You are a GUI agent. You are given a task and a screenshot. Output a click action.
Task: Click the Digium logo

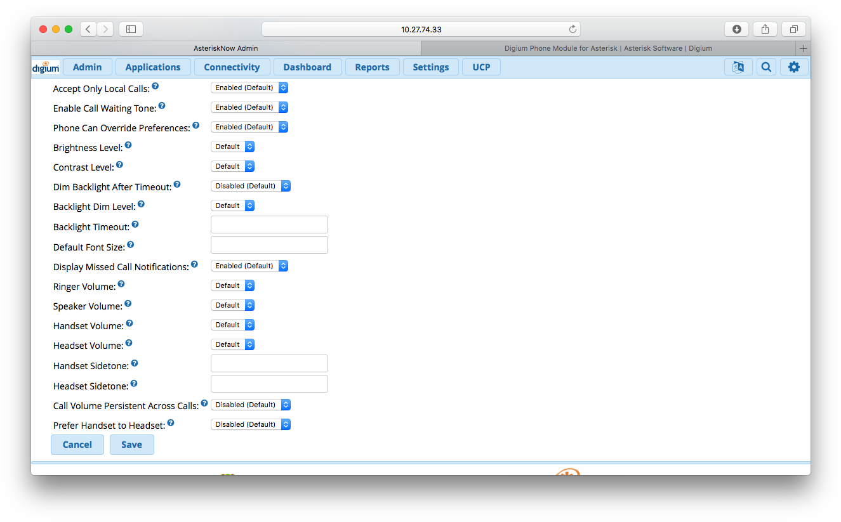point(45,67)
